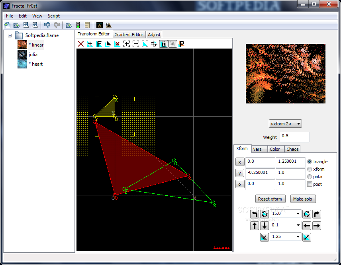Open the <xform 2> dropdown

285,124
